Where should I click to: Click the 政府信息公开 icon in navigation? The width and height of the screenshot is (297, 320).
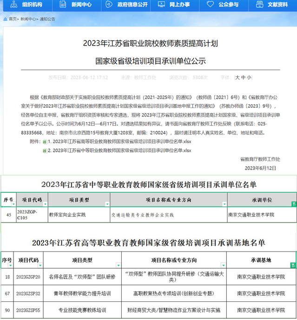[x=110, y=5]
